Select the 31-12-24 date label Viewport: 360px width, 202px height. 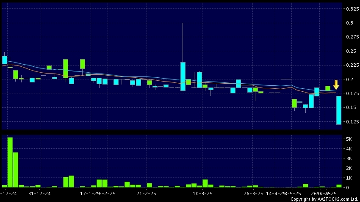(x=39, y=194)
